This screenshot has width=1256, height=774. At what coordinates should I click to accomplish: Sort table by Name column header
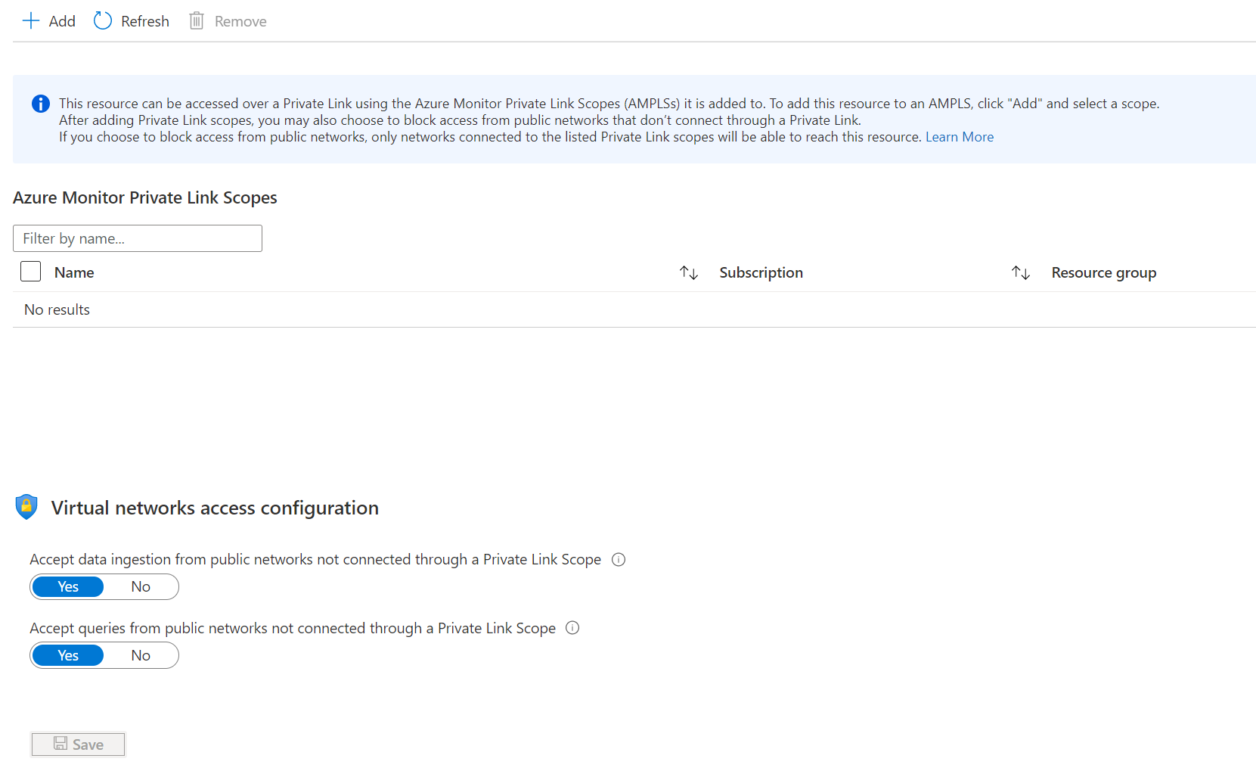click(x=74, y=272)
